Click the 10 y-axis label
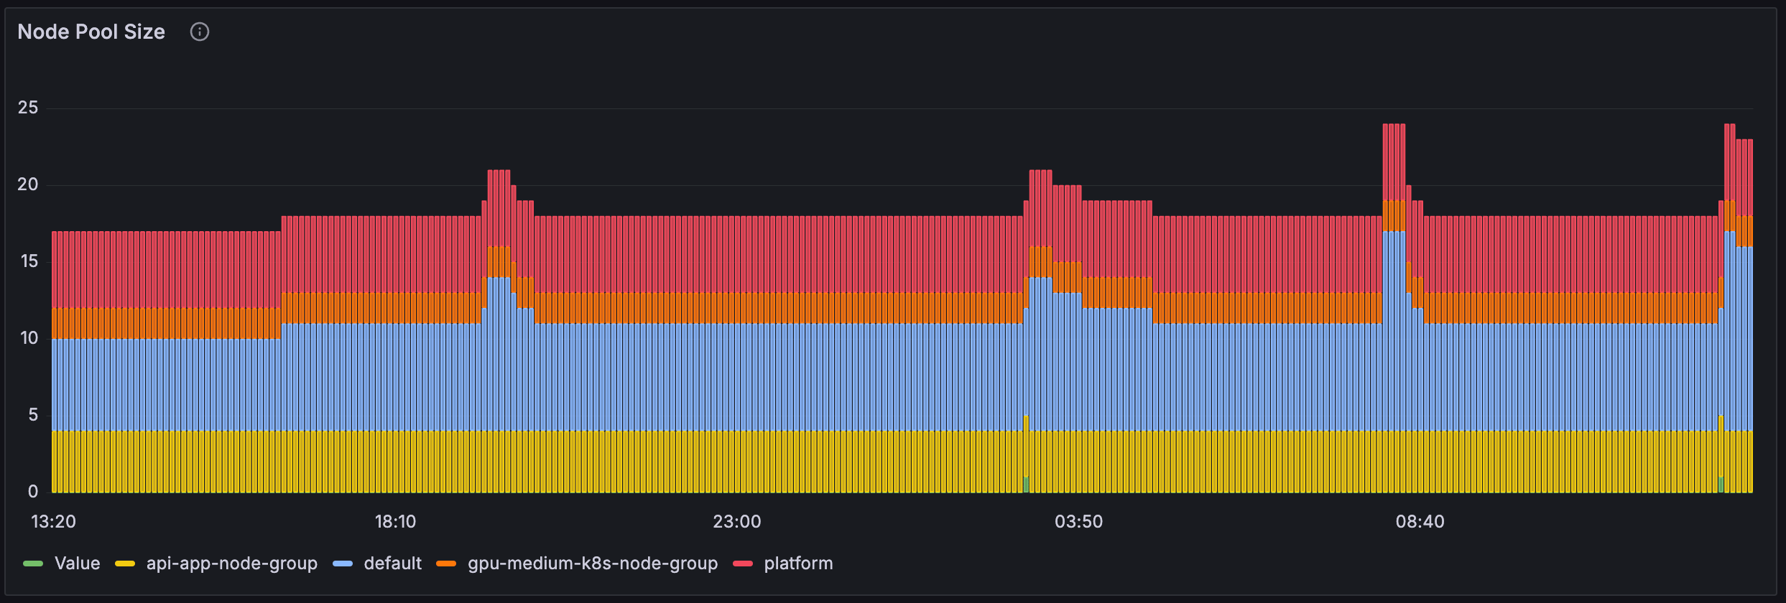Image resolution: width=1786 pixels, height=603 pixels. (x=29, y=338)
